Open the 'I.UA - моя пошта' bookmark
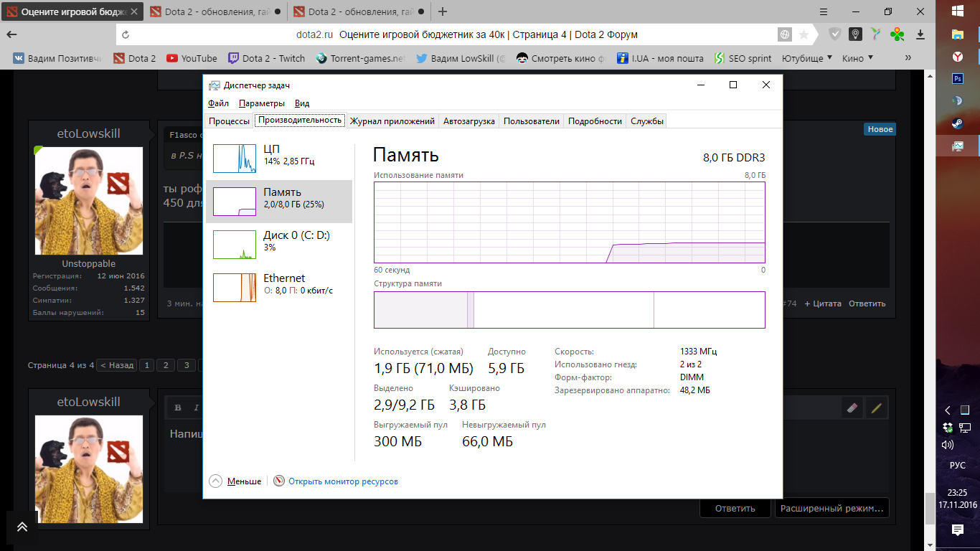 [x=660, y=58]
